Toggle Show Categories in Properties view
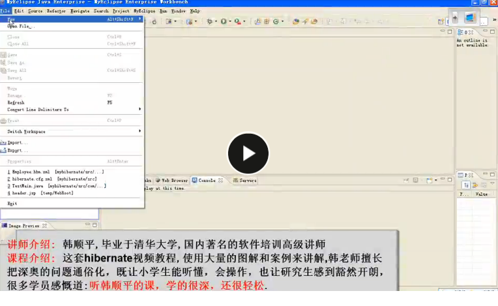The image size is (498, 306). click(466, 185)
